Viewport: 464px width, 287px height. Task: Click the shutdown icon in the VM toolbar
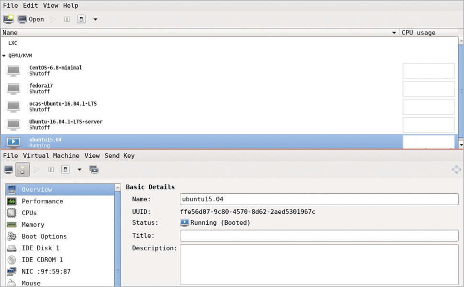(x=66, y=169)
